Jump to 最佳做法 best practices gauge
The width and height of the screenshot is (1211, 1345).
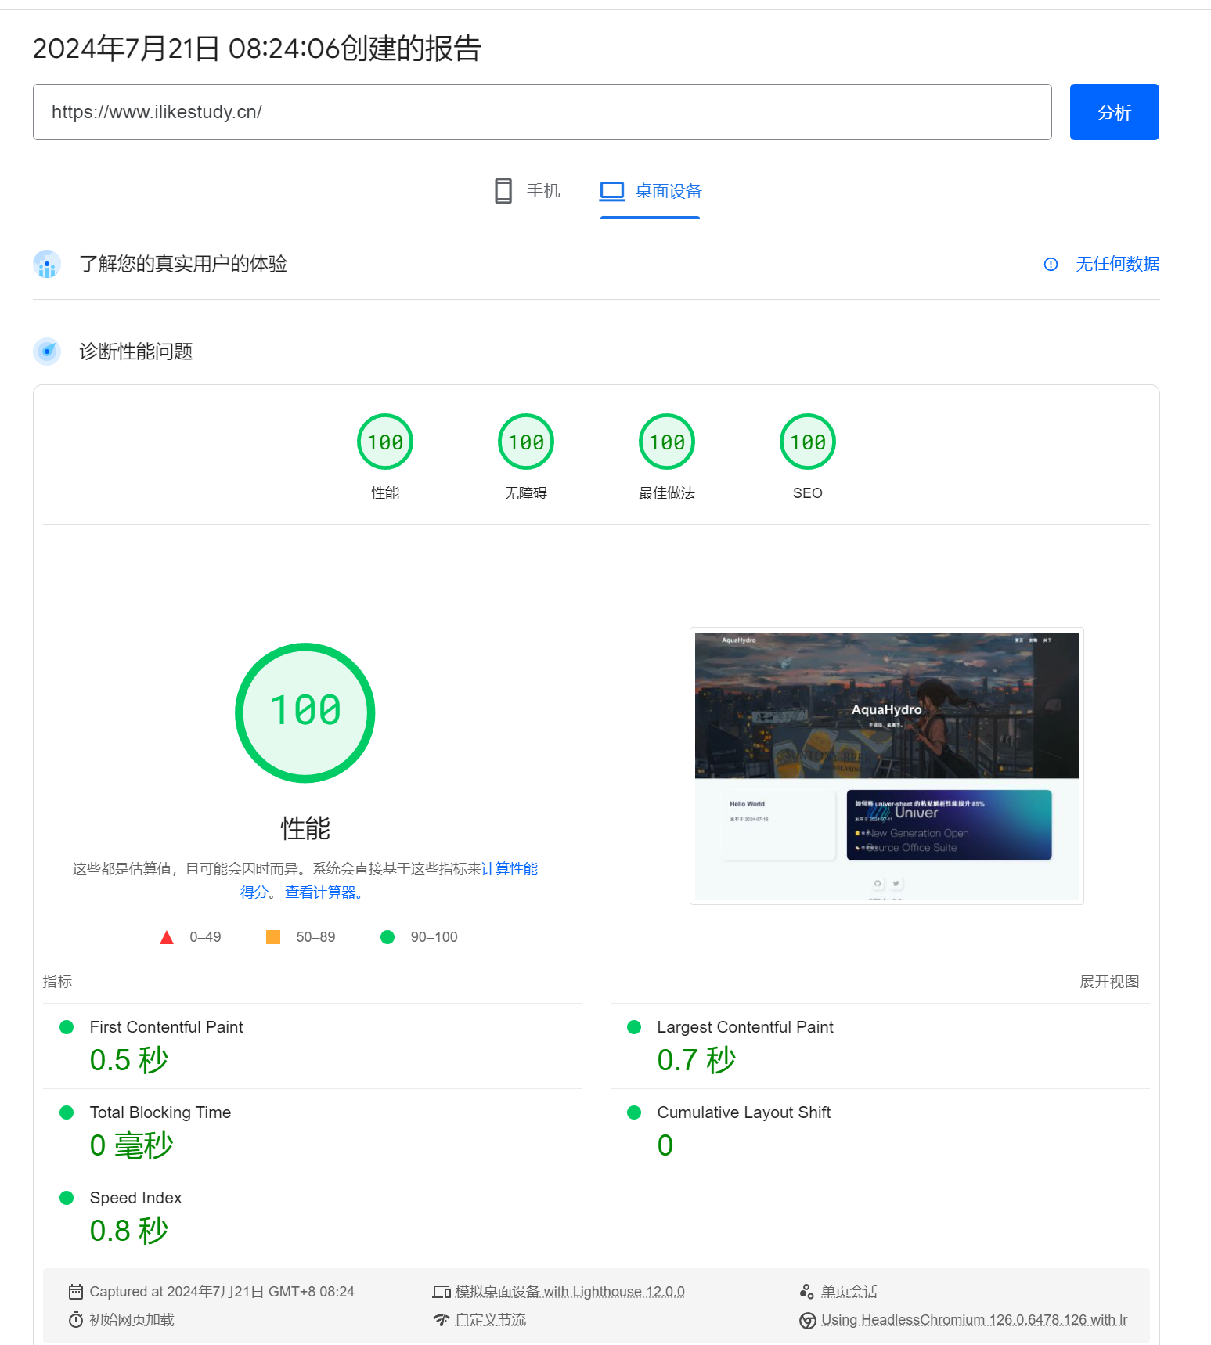[667, 442]
